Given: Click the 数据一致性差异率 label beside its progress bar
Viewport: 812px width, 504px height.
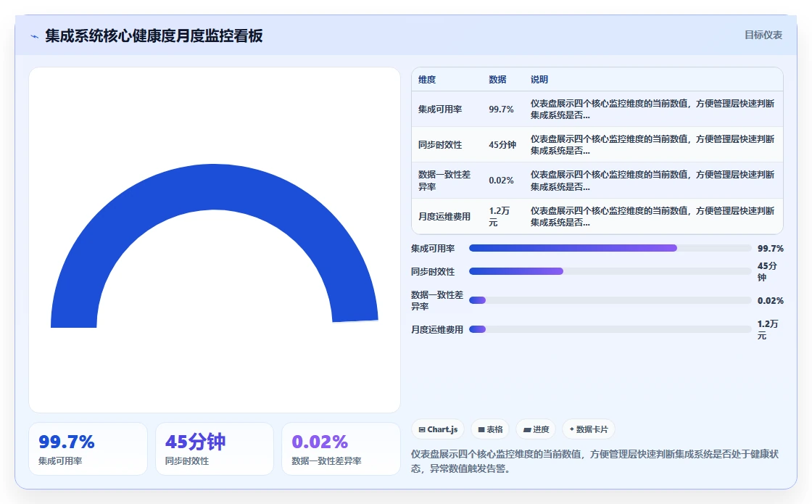Looking at the screenshot, I should (x=437, y=300).
